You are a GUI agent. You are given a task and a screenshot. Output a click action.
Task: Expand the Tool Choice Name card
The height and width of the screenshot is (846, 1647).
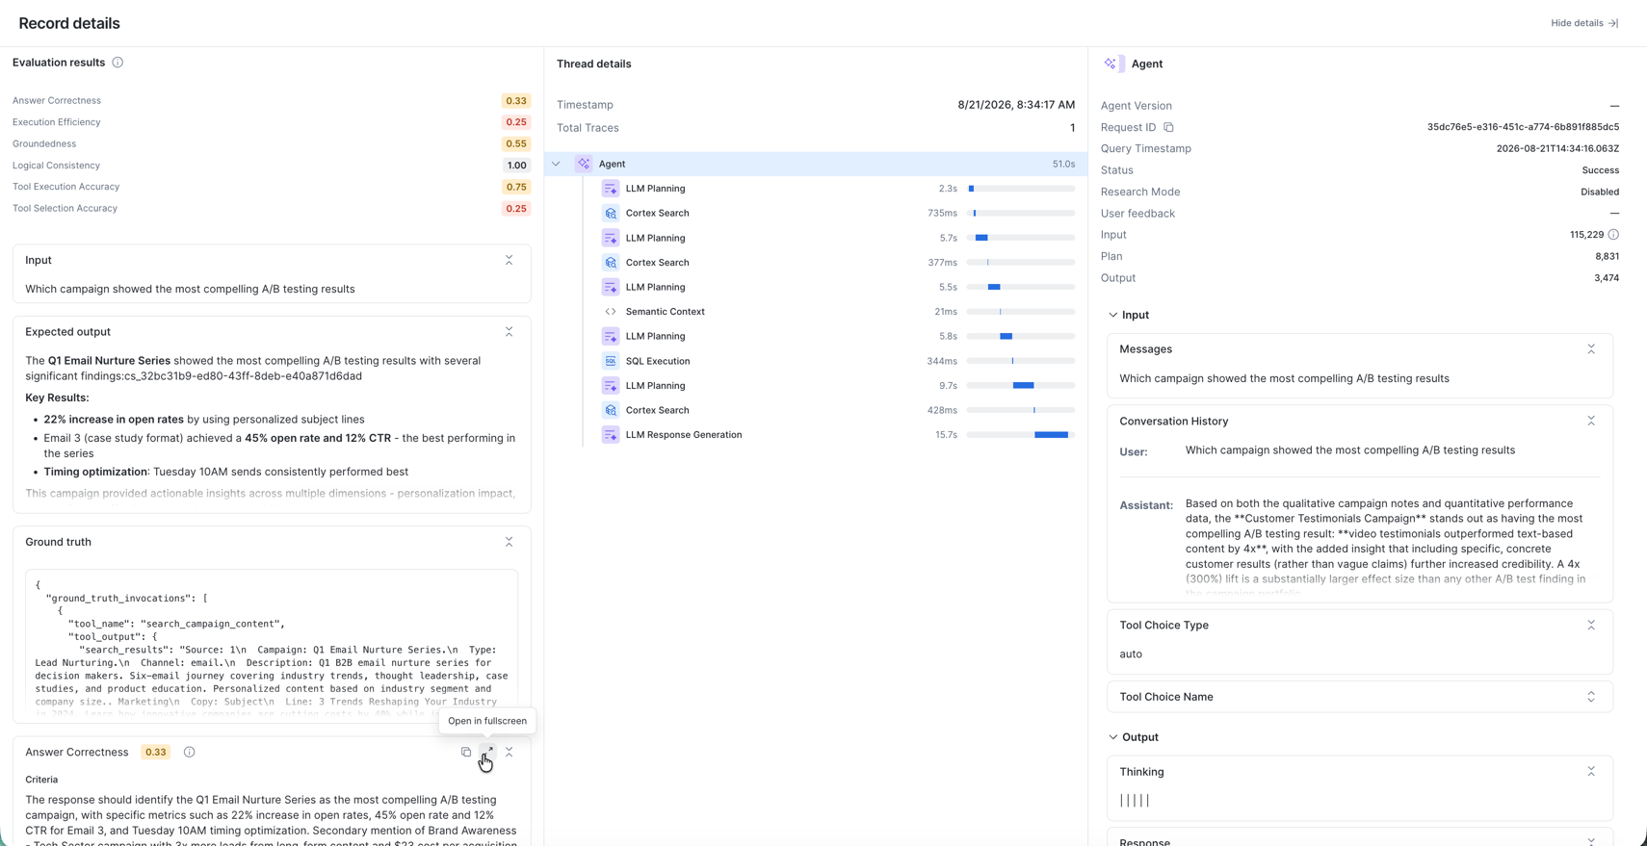click(x=1591, y=697)
